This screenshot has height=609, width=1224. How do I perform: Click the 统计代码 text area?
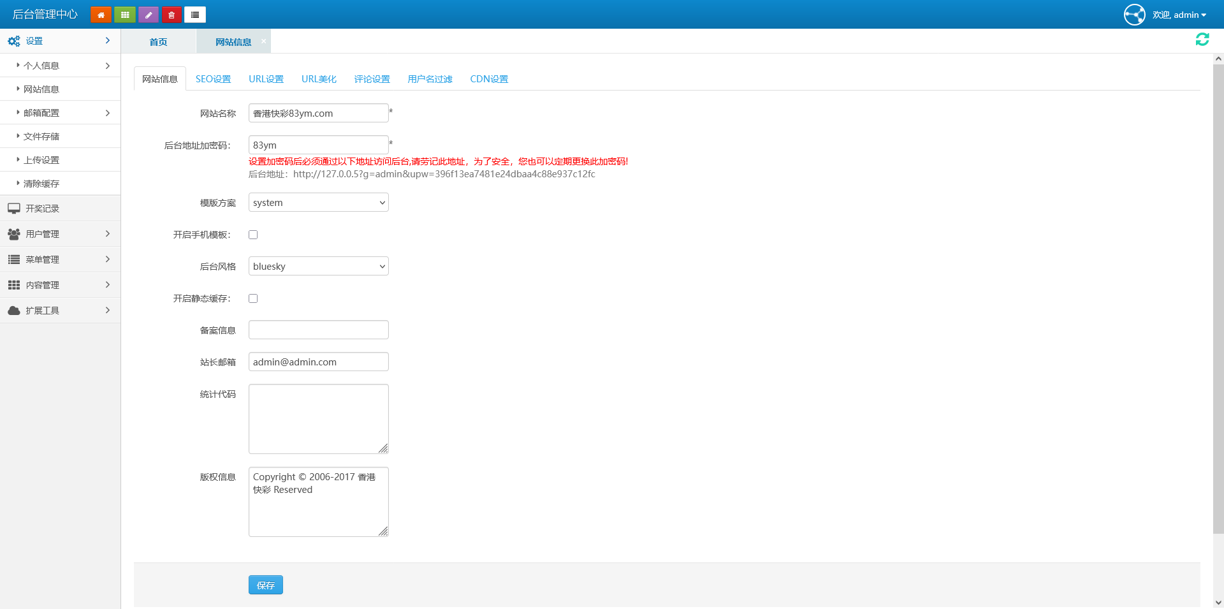319,419
